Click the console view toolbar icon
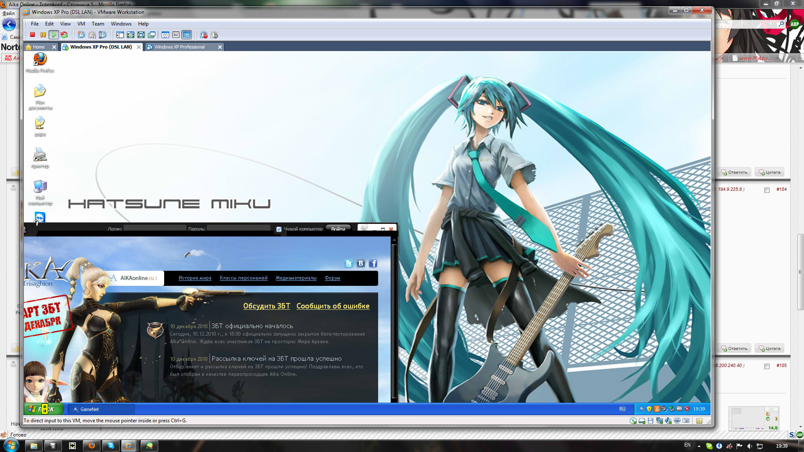 [x=187, y=35]
